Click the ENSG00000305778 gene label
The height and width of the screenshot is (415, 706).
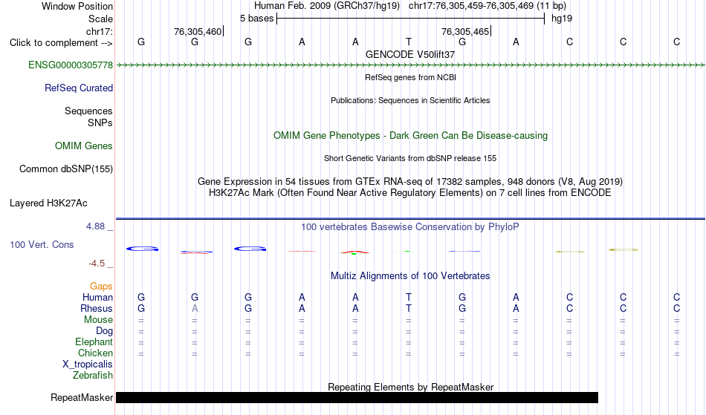point(71,65)
